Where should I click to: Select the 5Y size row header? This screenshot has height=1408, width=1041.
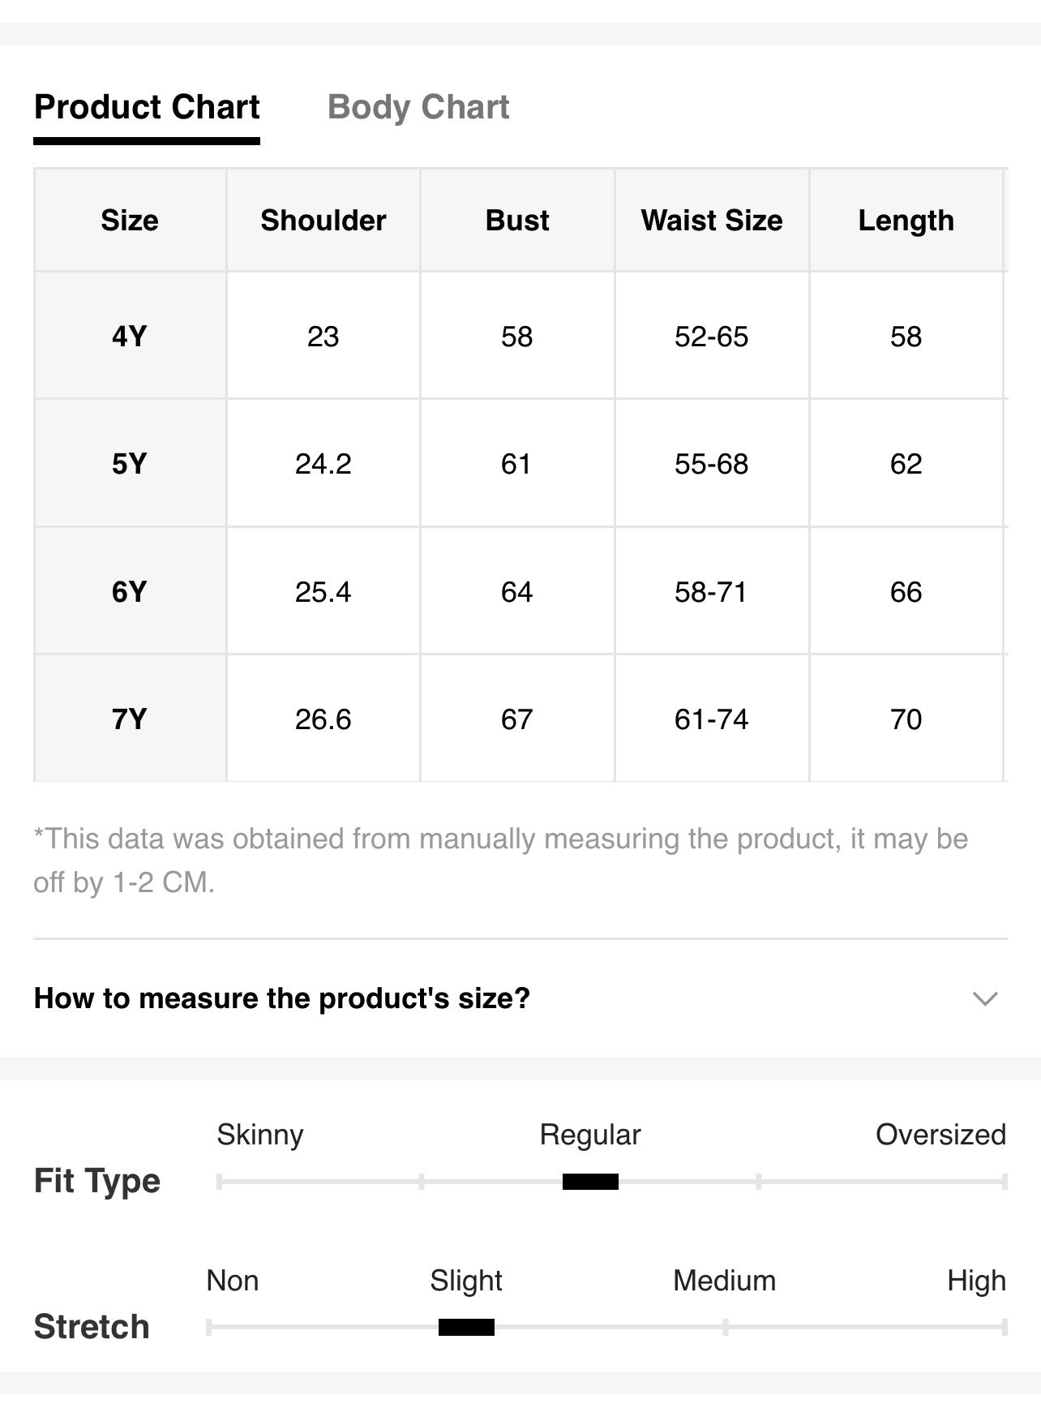pyautogui.click(x=130, y=463)
